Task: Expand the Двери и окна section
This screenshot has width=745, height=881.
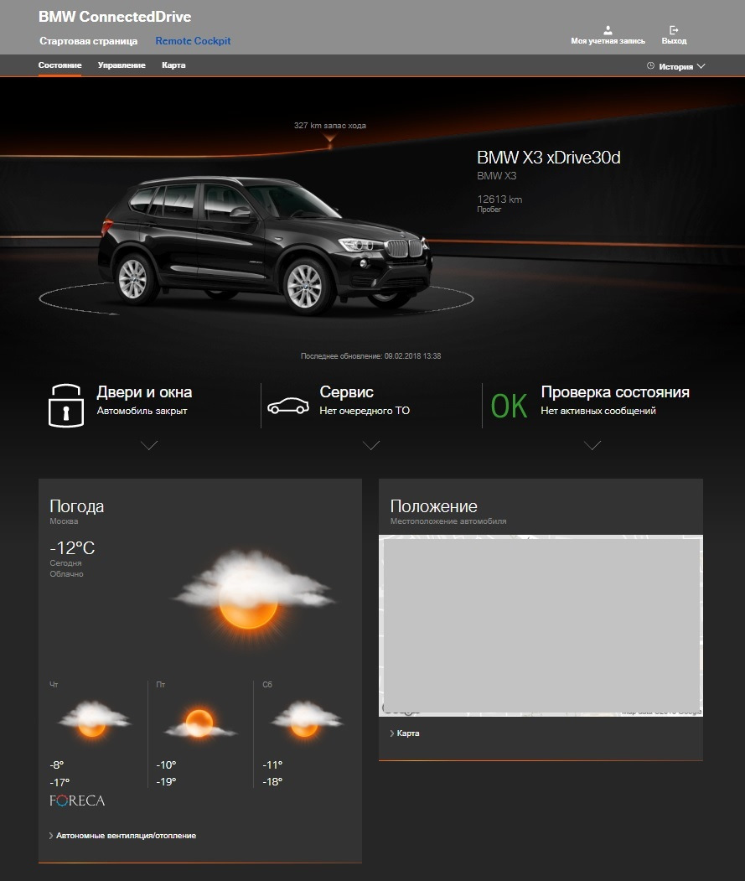Action: click(149, 446)
